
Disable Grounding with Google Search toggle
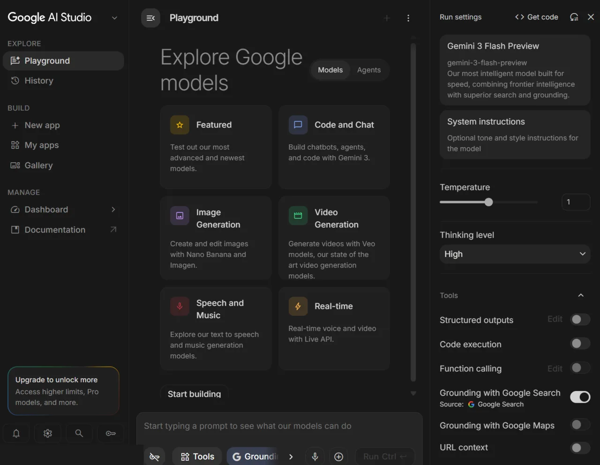click(x=580, y=397)
